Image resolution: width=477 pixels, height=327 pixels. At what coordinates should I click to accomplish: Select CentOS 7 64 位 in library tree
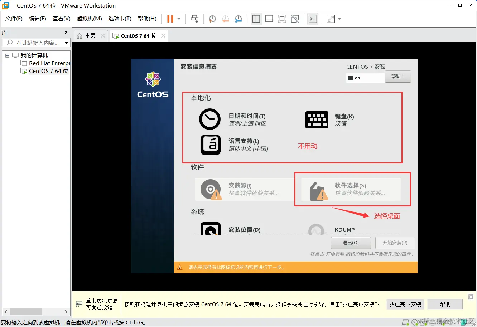coord(48,71)
